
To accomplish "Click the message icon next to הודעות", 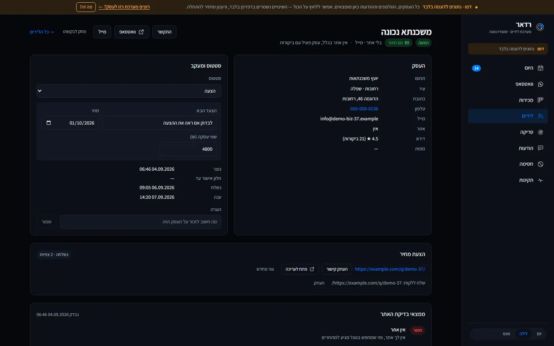I will coord(541,148).
